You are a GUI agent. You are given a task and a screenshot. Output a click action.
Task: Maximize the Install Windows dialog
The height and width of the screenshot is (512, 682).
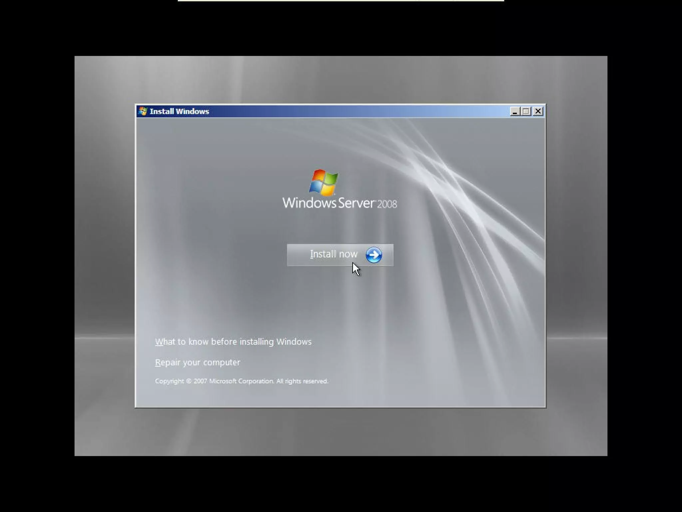point(526,111)
